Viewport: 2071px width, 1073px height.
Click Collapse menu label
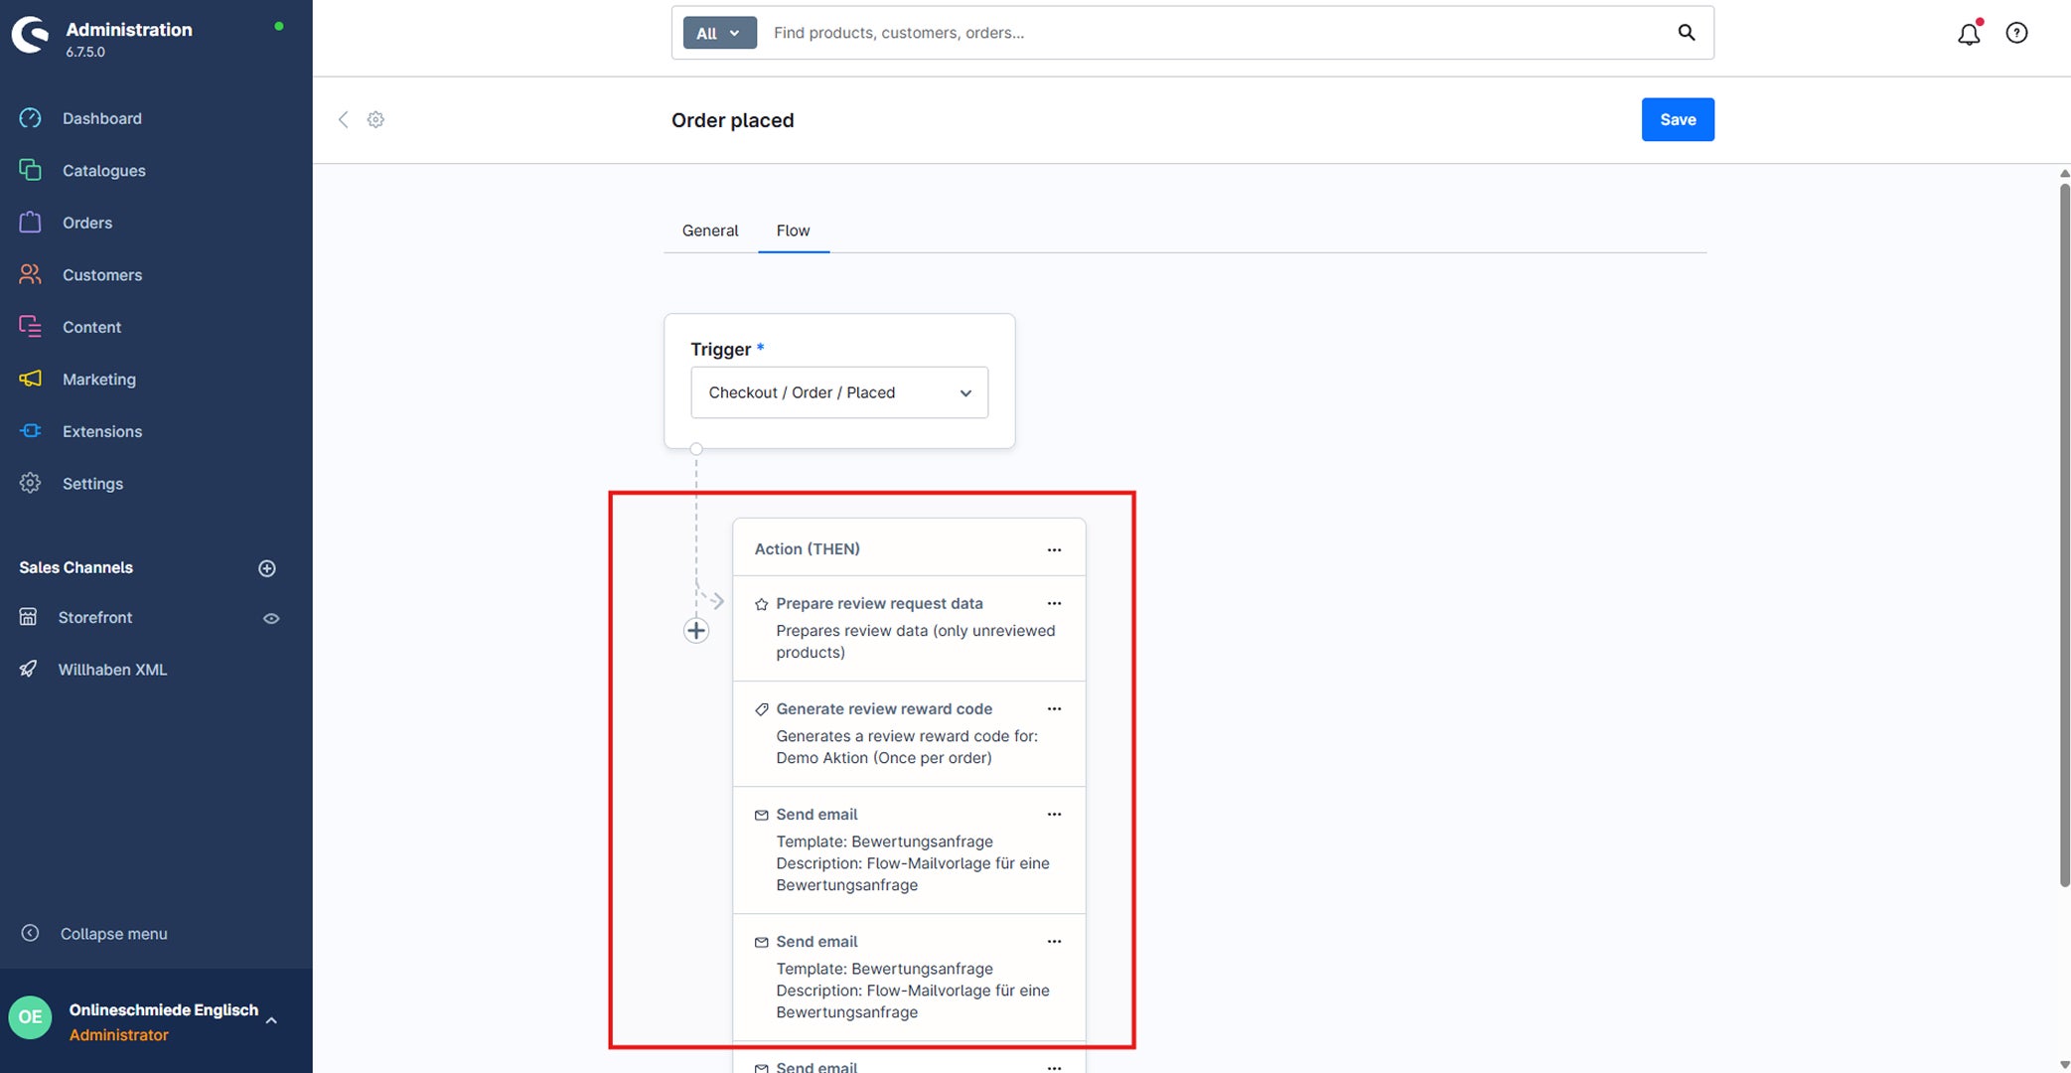pos(114,934)
